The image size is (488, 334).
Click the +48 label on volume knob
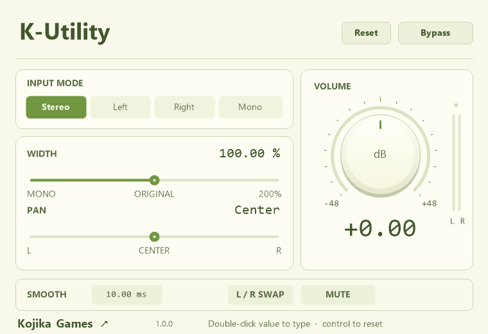[x=429, y=203]
